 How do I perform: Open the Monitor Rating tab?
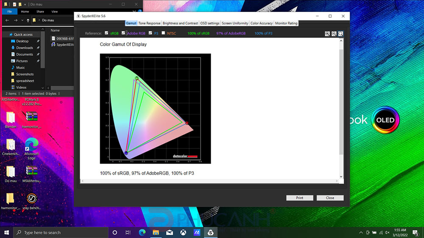(x=286, y=23)
